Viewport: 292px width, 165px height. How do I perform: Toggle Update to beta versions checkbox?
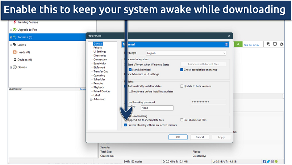click(x=182, y=86)
